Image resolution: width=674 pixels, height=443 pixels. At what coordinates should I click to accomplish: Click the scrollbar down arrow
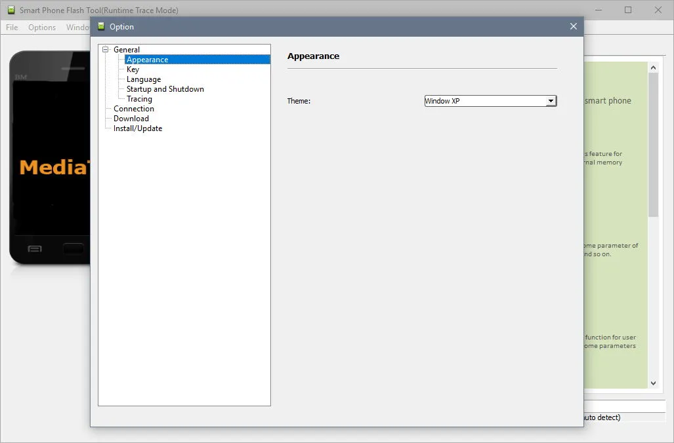(654, 383)
